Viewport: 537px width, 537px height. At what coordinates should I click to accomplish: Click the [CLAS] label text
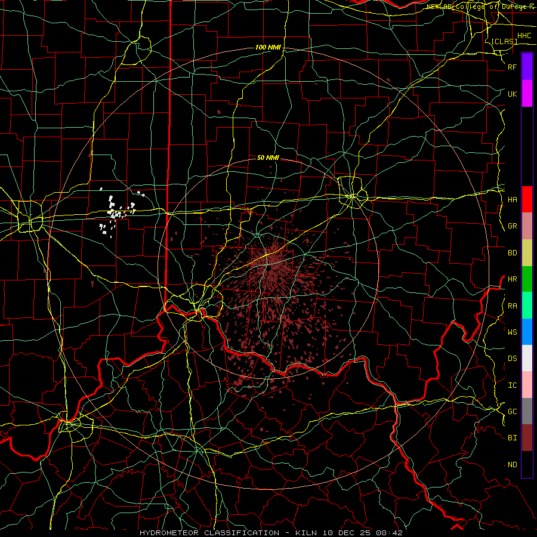pos(504,41)
